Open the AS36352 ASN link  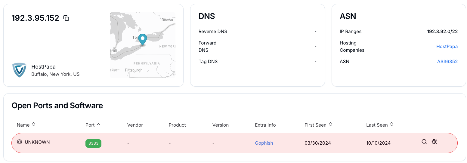click(x=447, y=62)
